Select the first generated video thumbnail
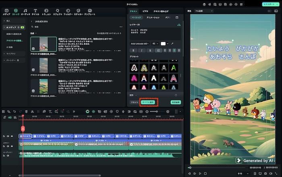 click(44, 44)
